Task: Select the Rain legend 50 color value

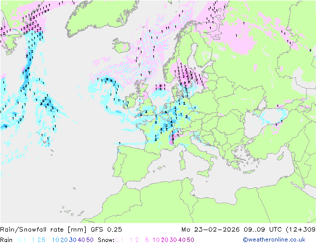Action: 90,240
